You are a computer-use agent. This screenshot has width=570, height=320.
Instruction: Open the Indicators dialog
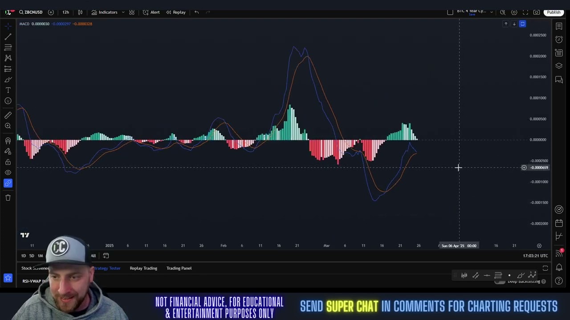pos(105,12)
